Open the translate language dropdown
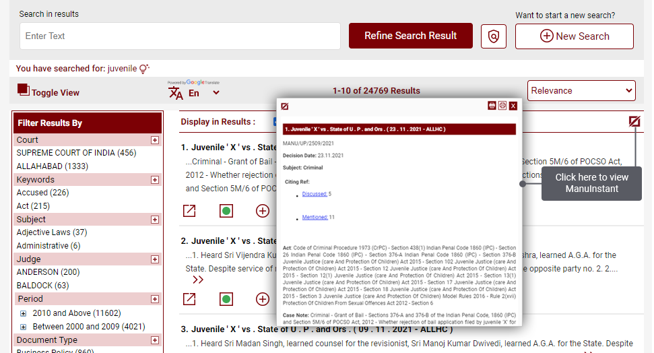The height and width of the screenshot is (353, 654). 216,93
